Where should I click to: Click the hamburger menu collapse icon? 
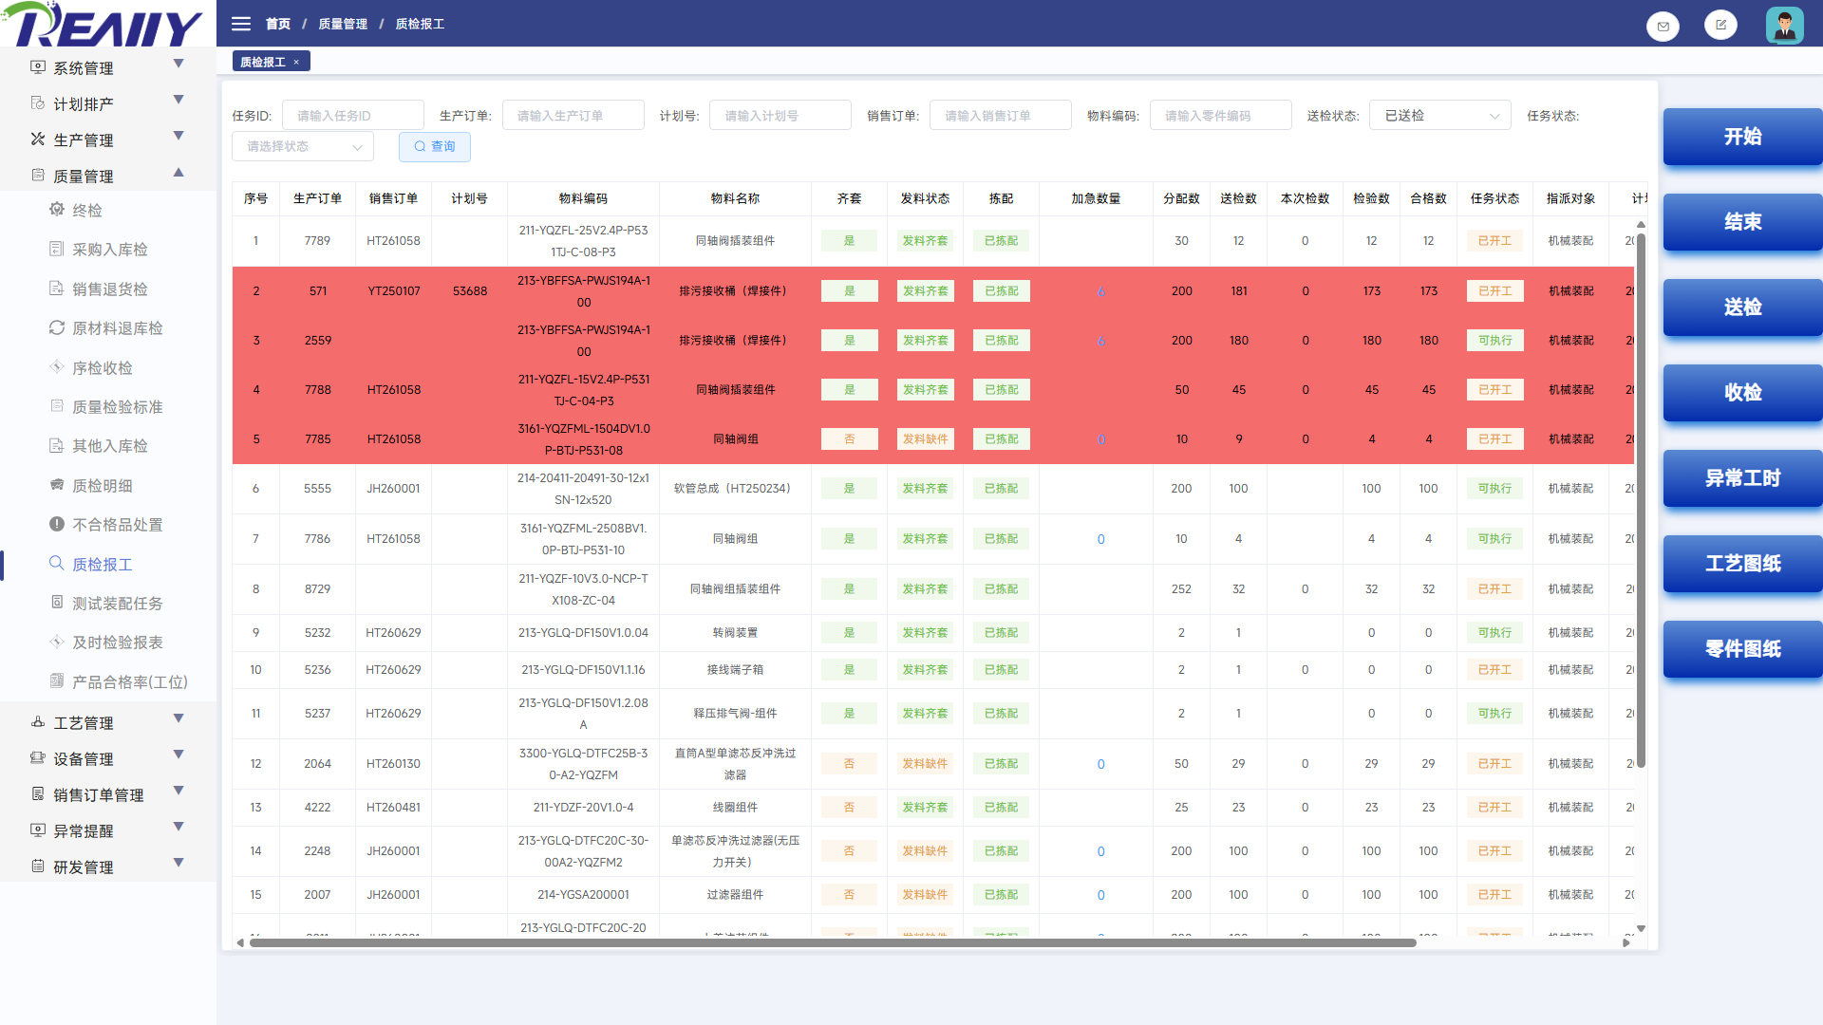pos(241,24)
